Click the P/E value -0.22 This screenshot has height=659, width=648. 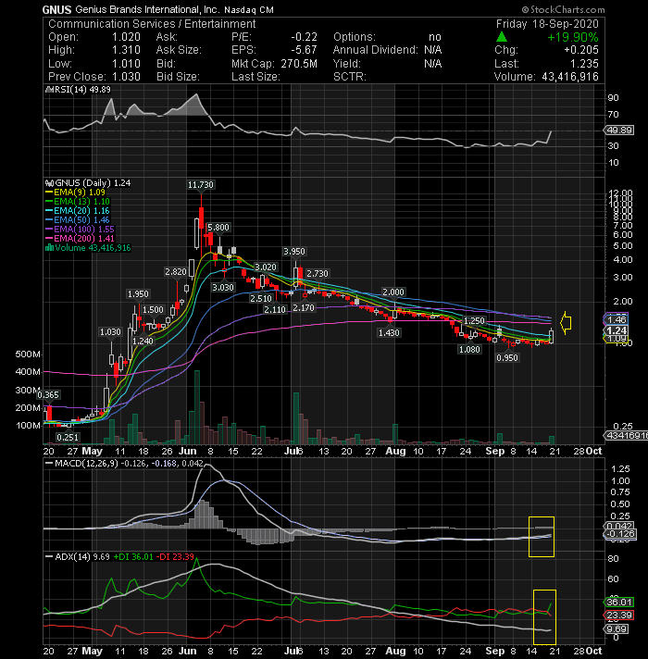point(304,37)
